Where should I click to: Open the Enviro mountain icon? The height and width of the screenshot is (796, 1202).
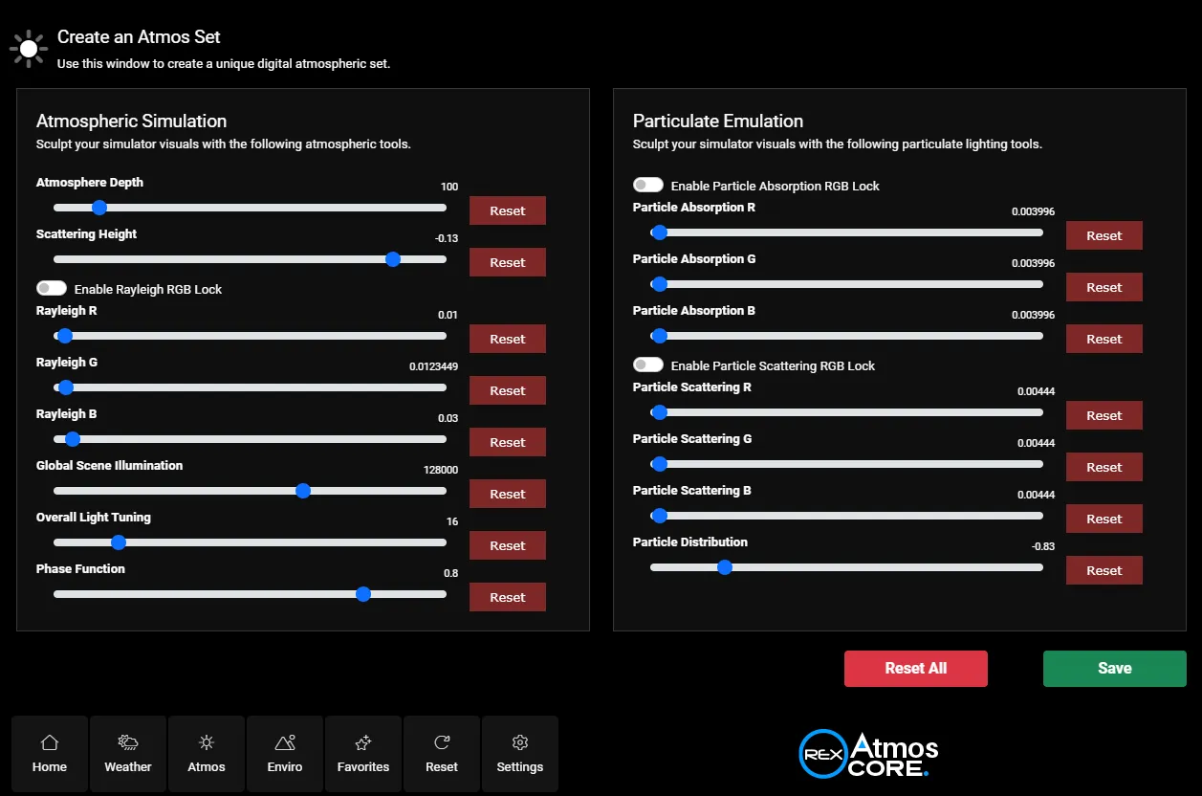285,743
